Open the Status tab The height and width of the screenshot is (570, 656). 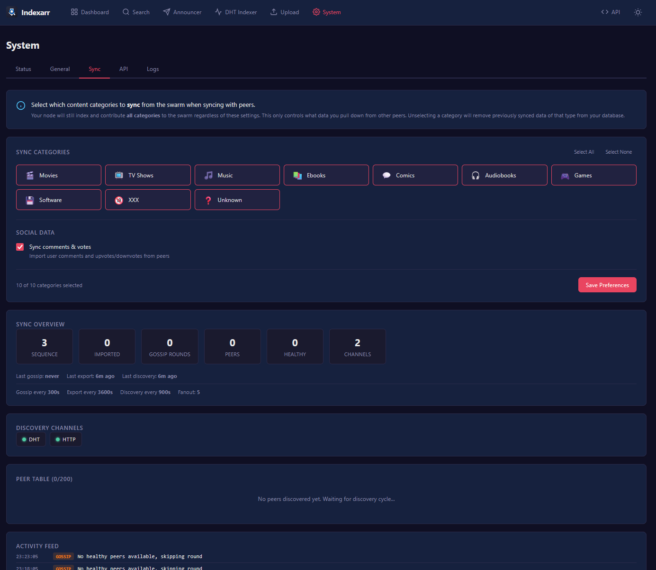23,69
